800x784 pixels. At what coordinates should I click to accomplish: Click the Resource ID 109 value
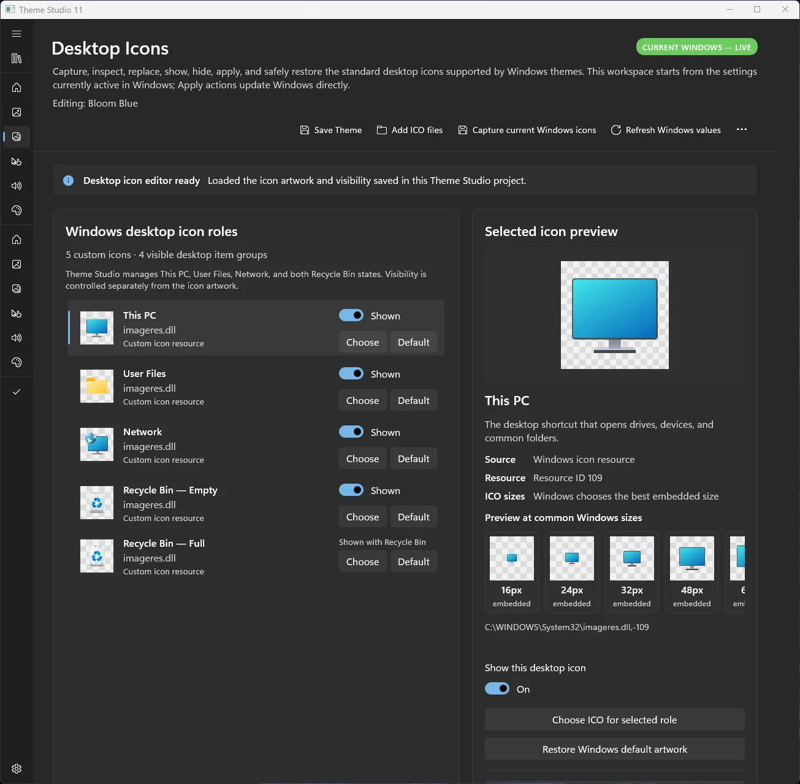[568, 478]
